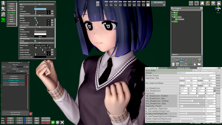This screenshot has width=222, height=125.
Task: Open the Shadow Type dropdown
Action: tap(42, 45)
